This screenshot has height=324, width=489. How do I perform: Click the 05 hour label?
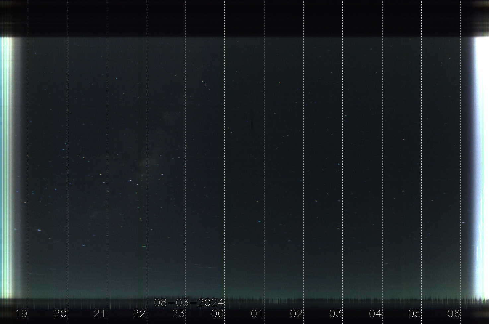click(414, 313)
